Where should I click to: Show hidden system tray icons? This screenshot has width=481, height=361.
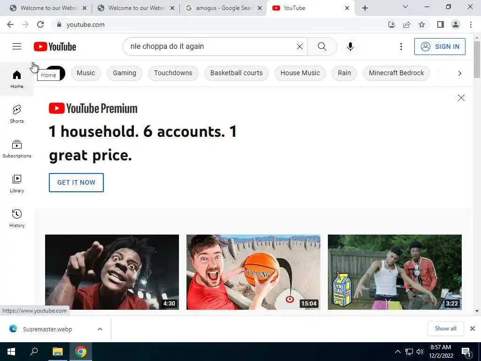[397, 352]
